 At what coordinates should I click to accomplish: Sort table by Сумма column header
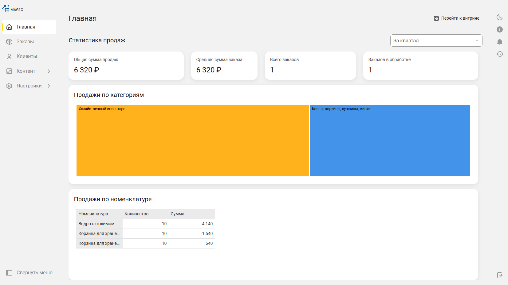coord(177,214)
